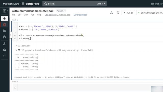Open the Databricks workspace switcher icon
The height and width of the screenshot is (92, 163).
[x=5, y=11]
